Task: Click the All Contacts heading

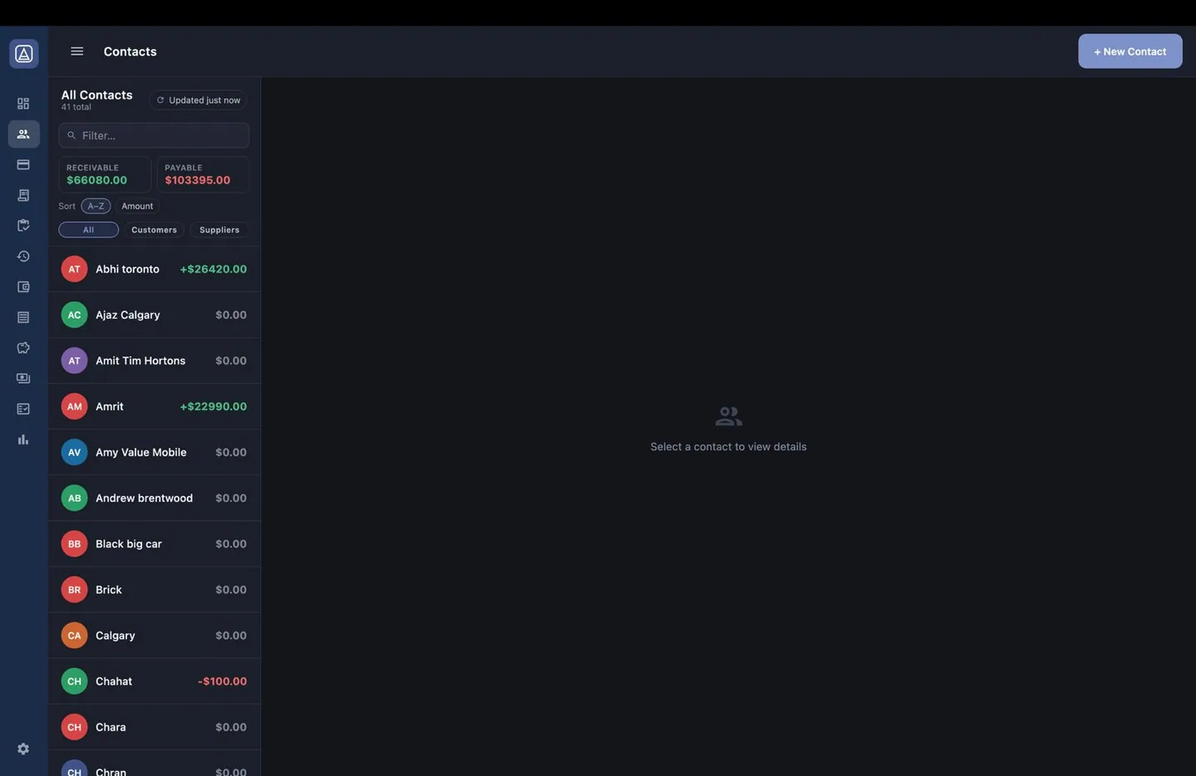Action: click(97, 95)
